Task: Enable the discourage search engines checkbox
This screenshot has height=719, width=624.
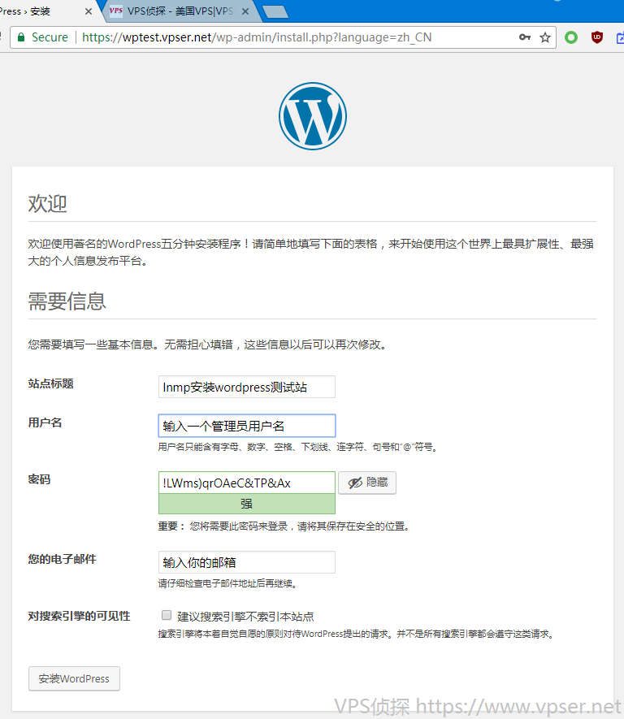Action: pos(167,616)
